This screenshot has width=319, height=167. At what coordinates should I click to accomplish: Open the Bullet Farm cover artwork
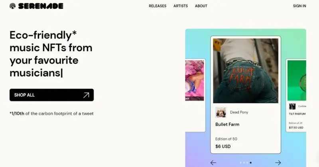pos(246,71)
